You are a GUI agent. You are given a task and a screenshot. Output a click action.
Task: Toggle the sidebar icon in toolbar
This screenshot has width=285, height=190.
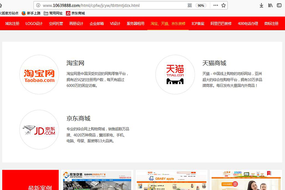point(279,5)
